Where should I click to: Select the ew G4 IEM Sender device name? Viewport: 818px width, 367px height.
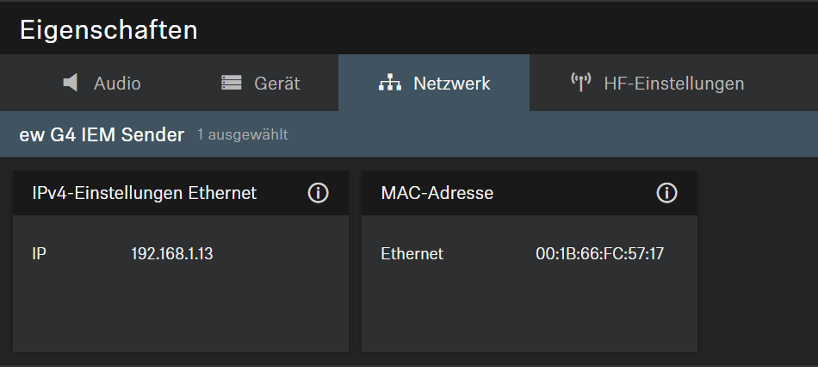coord(102,134)
